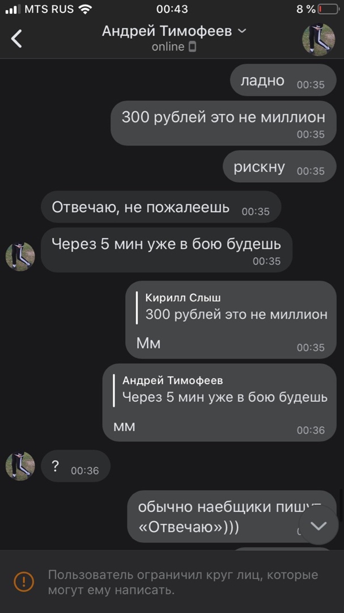Select the "рискну" message bubble
Screen dimensions: 344x613
[x=279, y=166]
